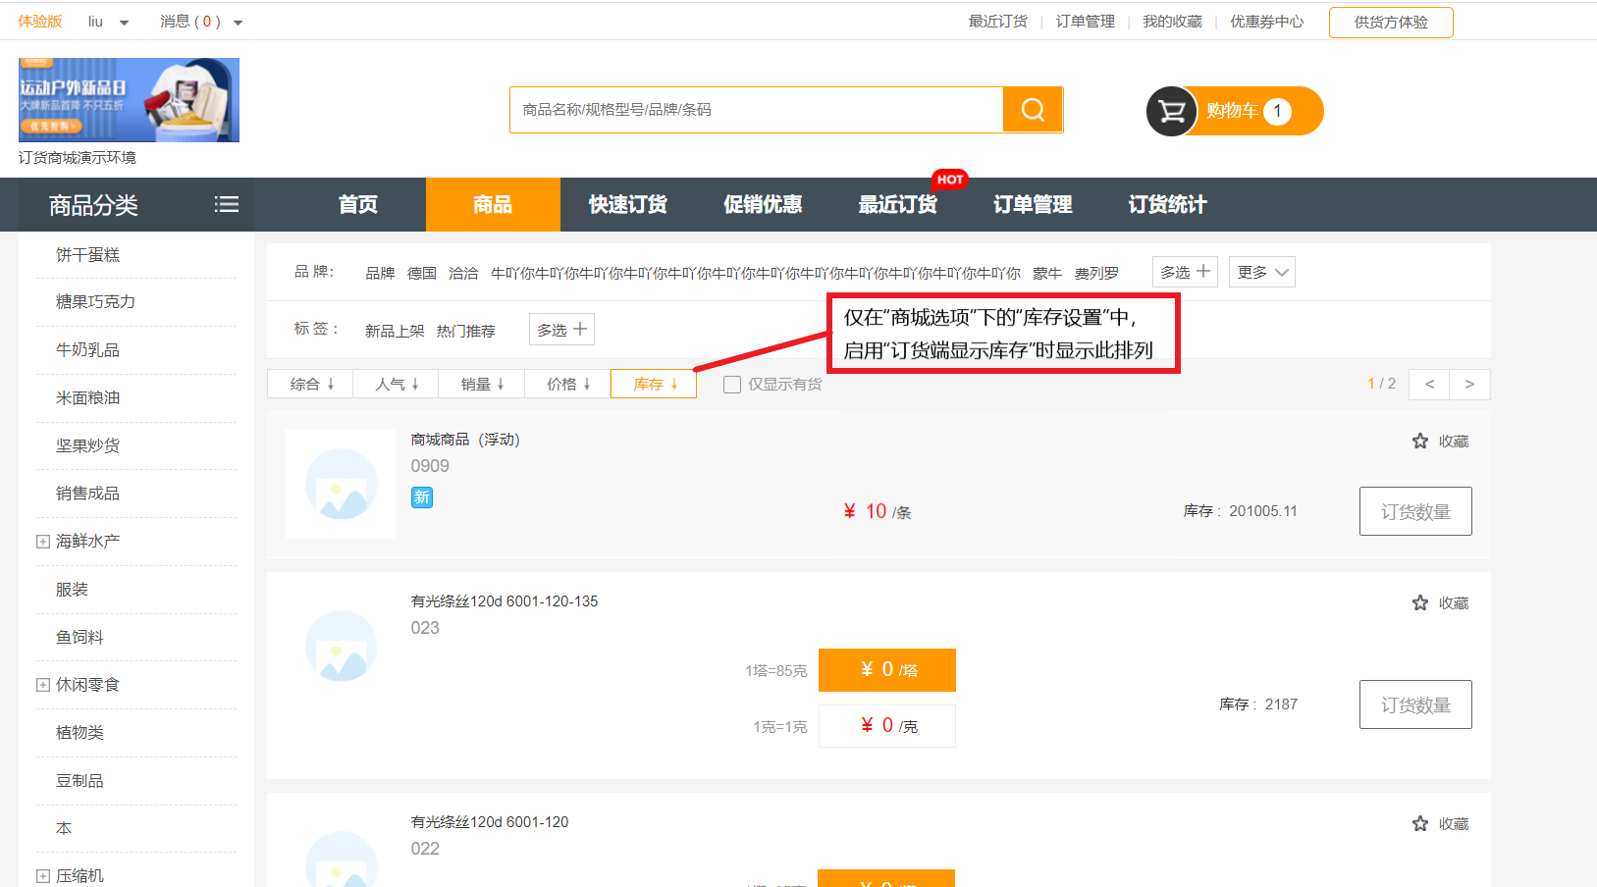Click 订货数量 field for 商城商品(浮动)
Viewport: 1597px width, 887px height.
pyautogui.click(x=1415, y=511)
